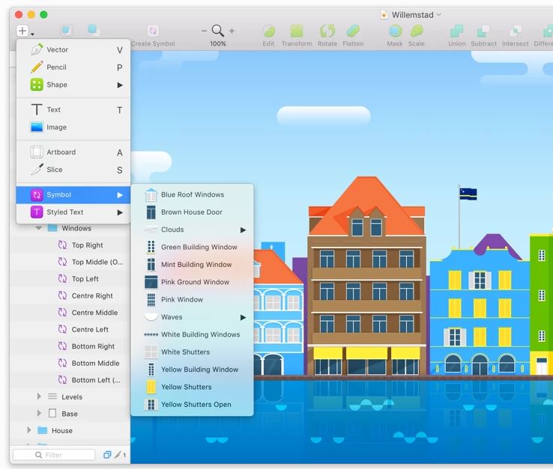Insert the Yellow Shutters symbol
The height and width of the screenshot is (469, 553).
(x=193, y=387)
